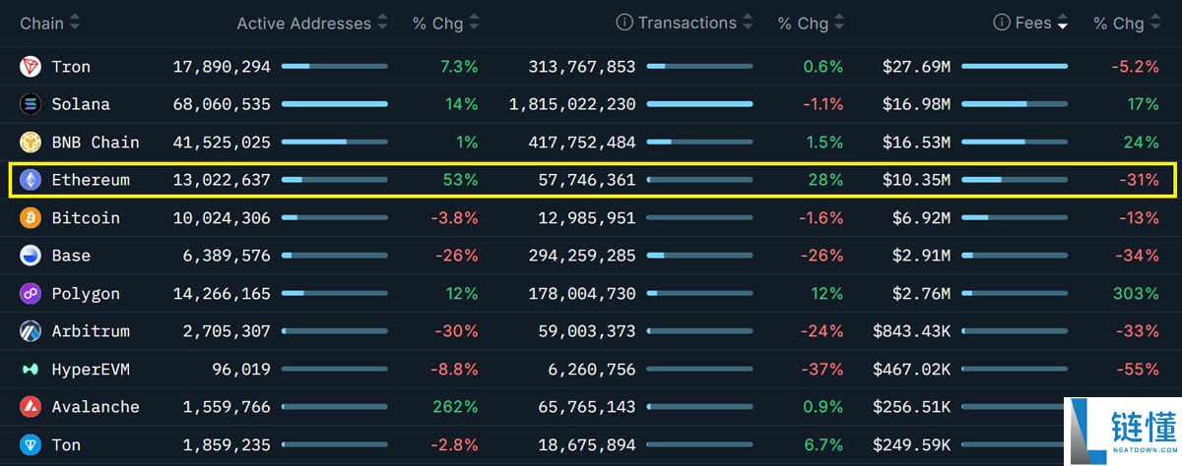
Task: Open the Tron chain name link
Action: 71,67
